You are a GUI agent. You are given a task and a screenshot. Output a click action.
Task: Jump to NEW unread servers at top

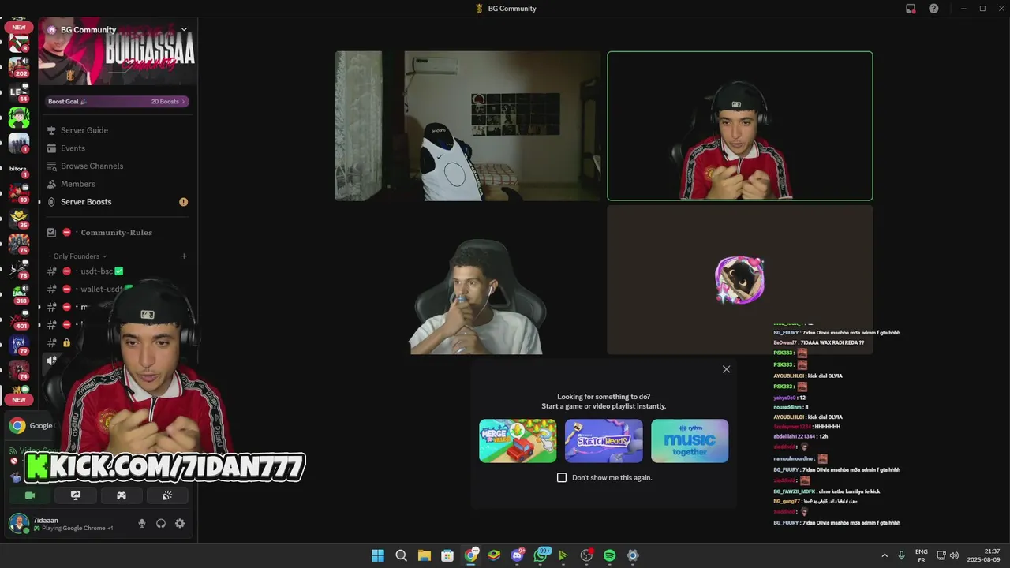18,28
